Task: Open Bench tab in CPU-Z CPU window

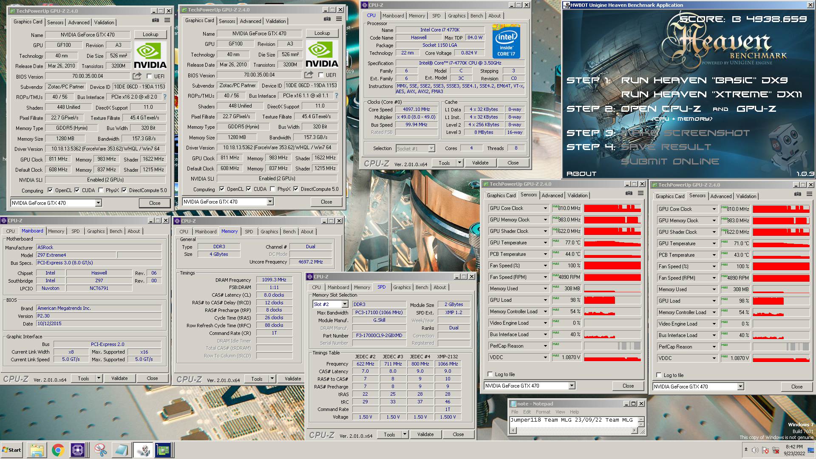Action: coord(476,16)
